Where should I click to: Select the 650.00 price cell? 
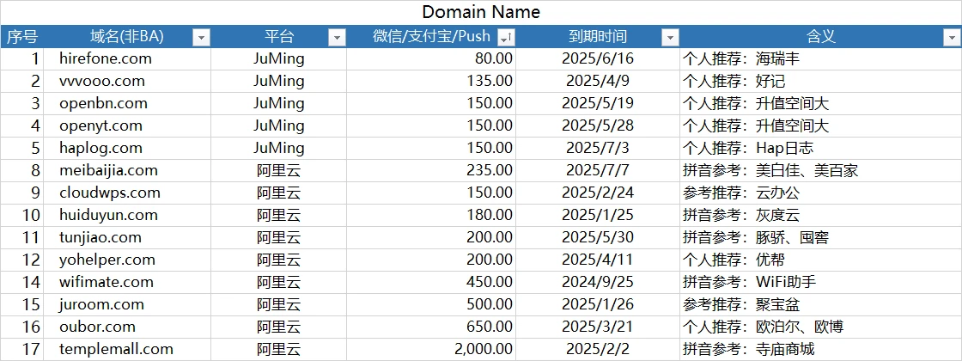489,327
